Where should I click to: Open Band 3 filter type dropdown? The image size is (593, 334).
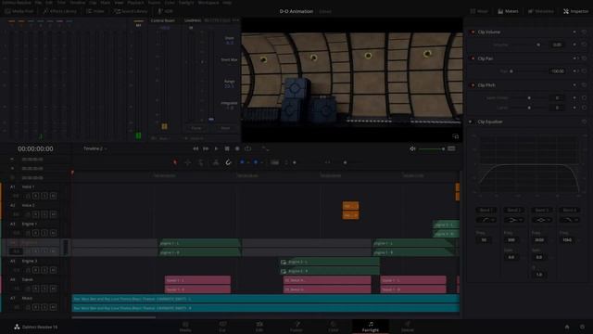(x=541, y=220)
